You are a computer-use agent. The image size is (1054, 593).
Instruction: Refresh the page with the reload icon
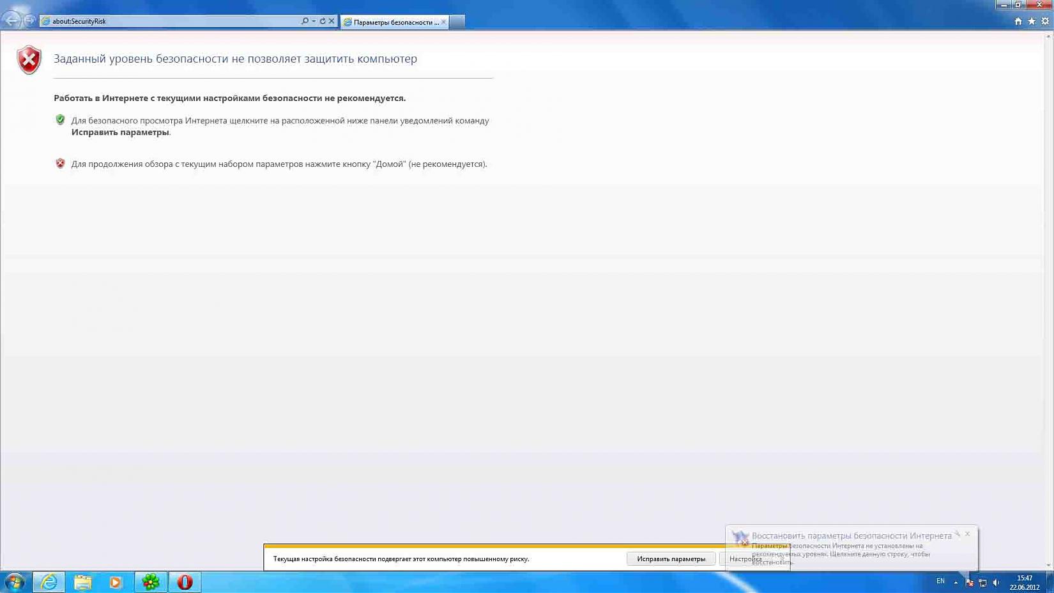click(323, 21)
